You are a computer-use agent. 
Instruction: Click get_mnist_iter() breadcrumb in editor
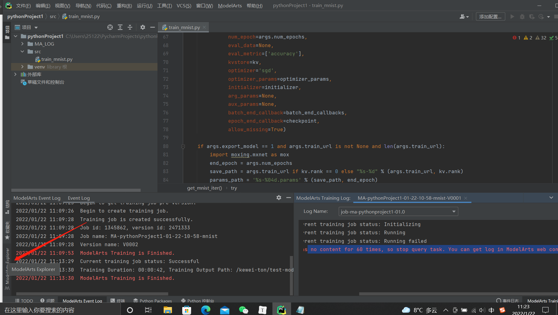point(205,188)
